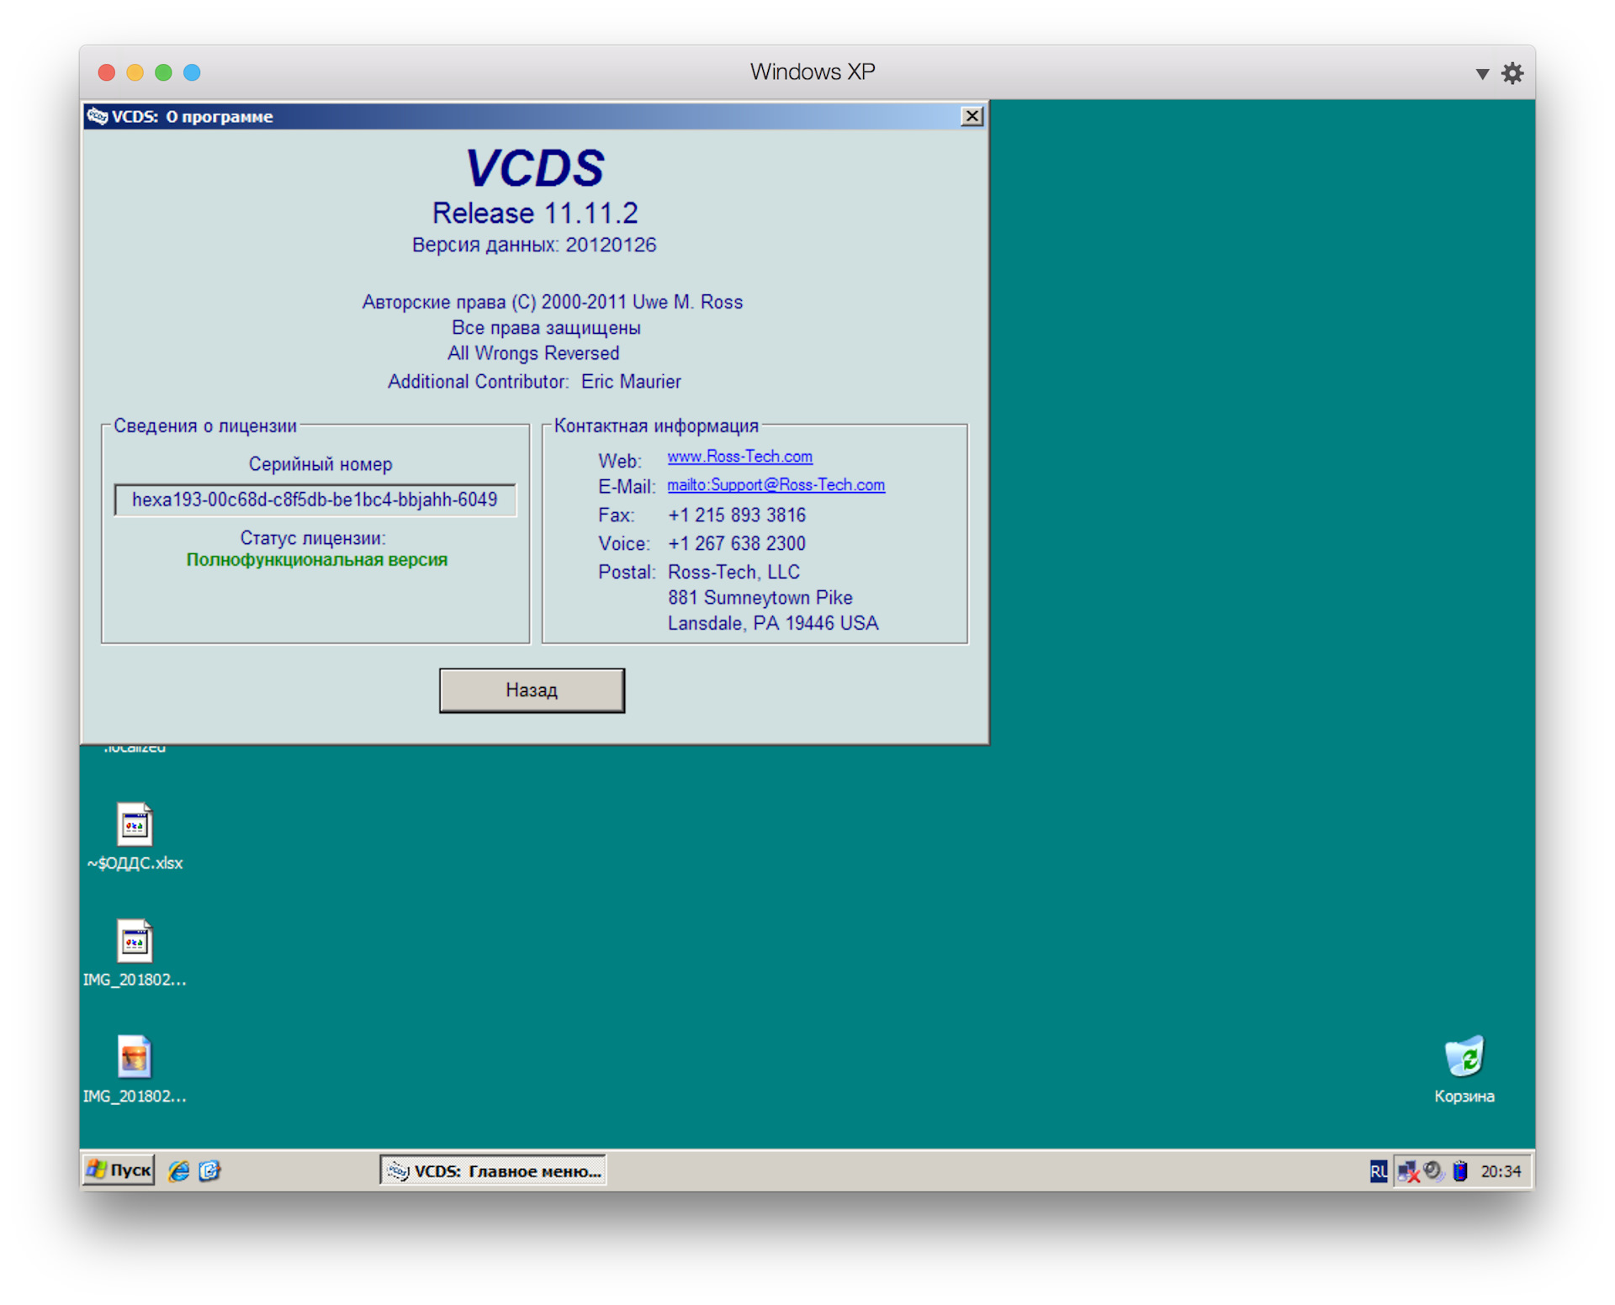Activate VCDS Главное меню taskbar button
Image resolution: width=1615 pixels, height=1305 pixels.
493,1170
